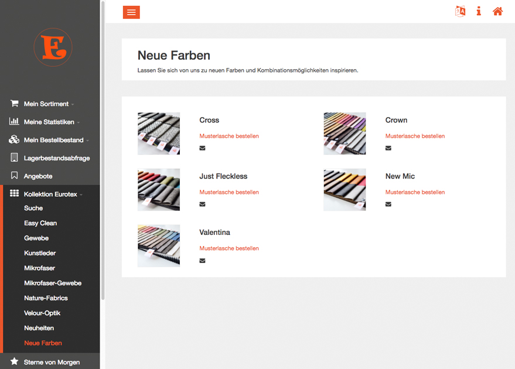The width and height of the screenshot is (515, 369).
Task: Click Musterlasche bestellen link for Just Fleckless
Action: click(x=228, y=192)
